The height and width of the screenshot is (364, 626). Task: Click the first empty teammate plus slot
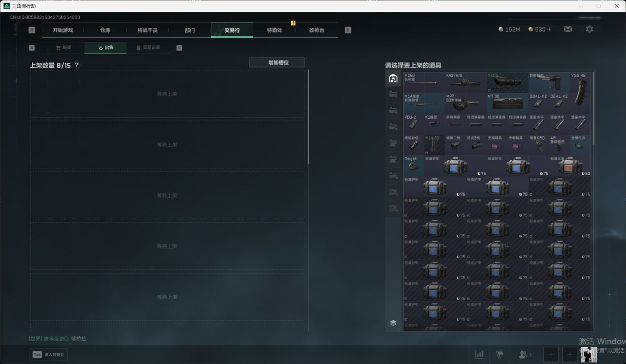(x=550, y=354)
